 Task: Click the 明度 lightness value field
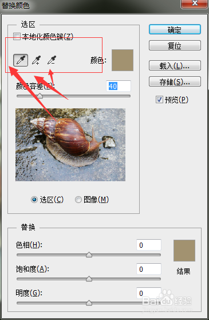click(149, 293)
